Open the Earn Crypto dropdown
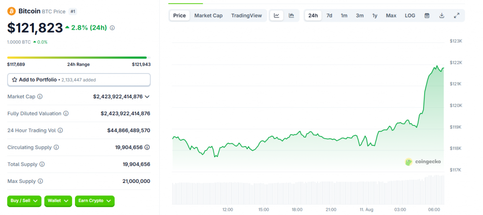Image resolution: width=483 pixels, height=215 pixels. (94, 201)
